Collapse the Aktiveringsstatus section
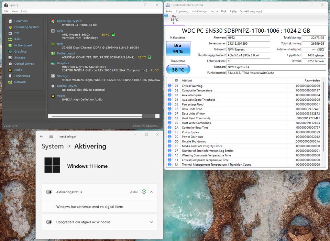Image resolution: width=330 pixels, height=241 pixels. (x=151, y=192)
